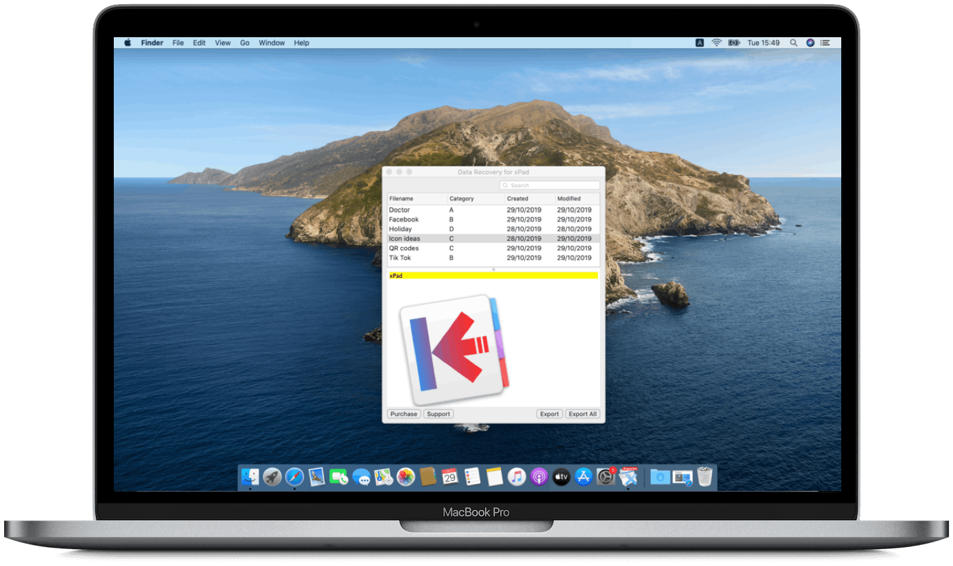Open Photos flower icon in Dock

[x=406, y=477]
